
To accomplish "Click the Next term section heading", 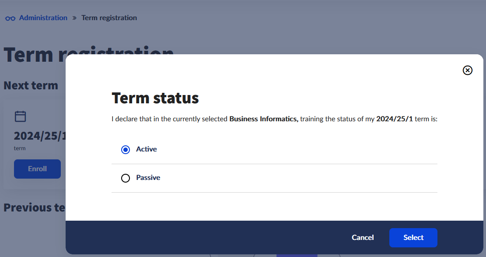I will [x=31, y=85].
